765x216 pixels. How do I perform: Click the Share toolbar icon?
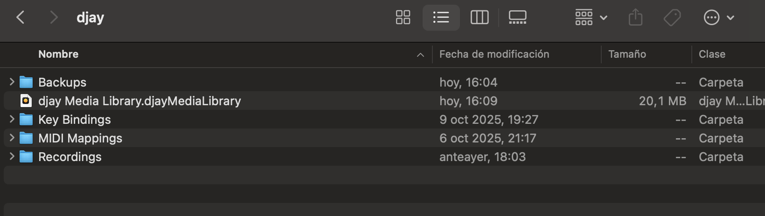click(x=635, y=18)
